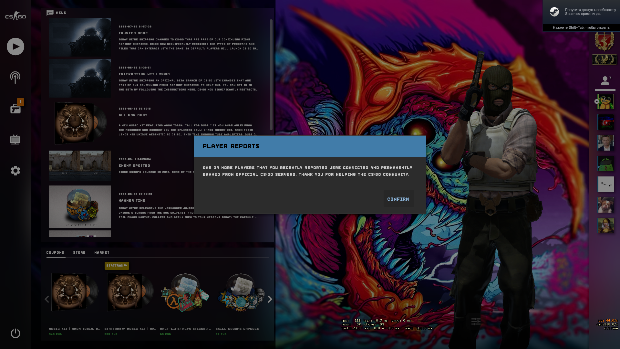Confirm the Player Reports dialog
Screen dimensions: 620x349
[398, 199]
